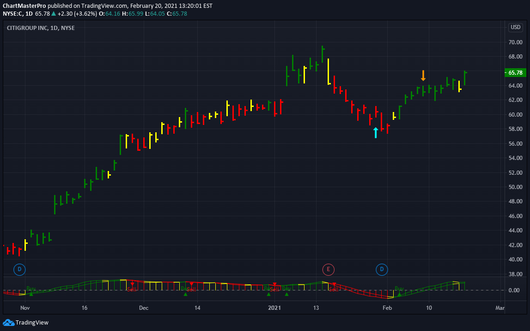This screenshot has width=530, height=331.
Task: Click TradingView.com in the header
Action: [x=104, y=6]
